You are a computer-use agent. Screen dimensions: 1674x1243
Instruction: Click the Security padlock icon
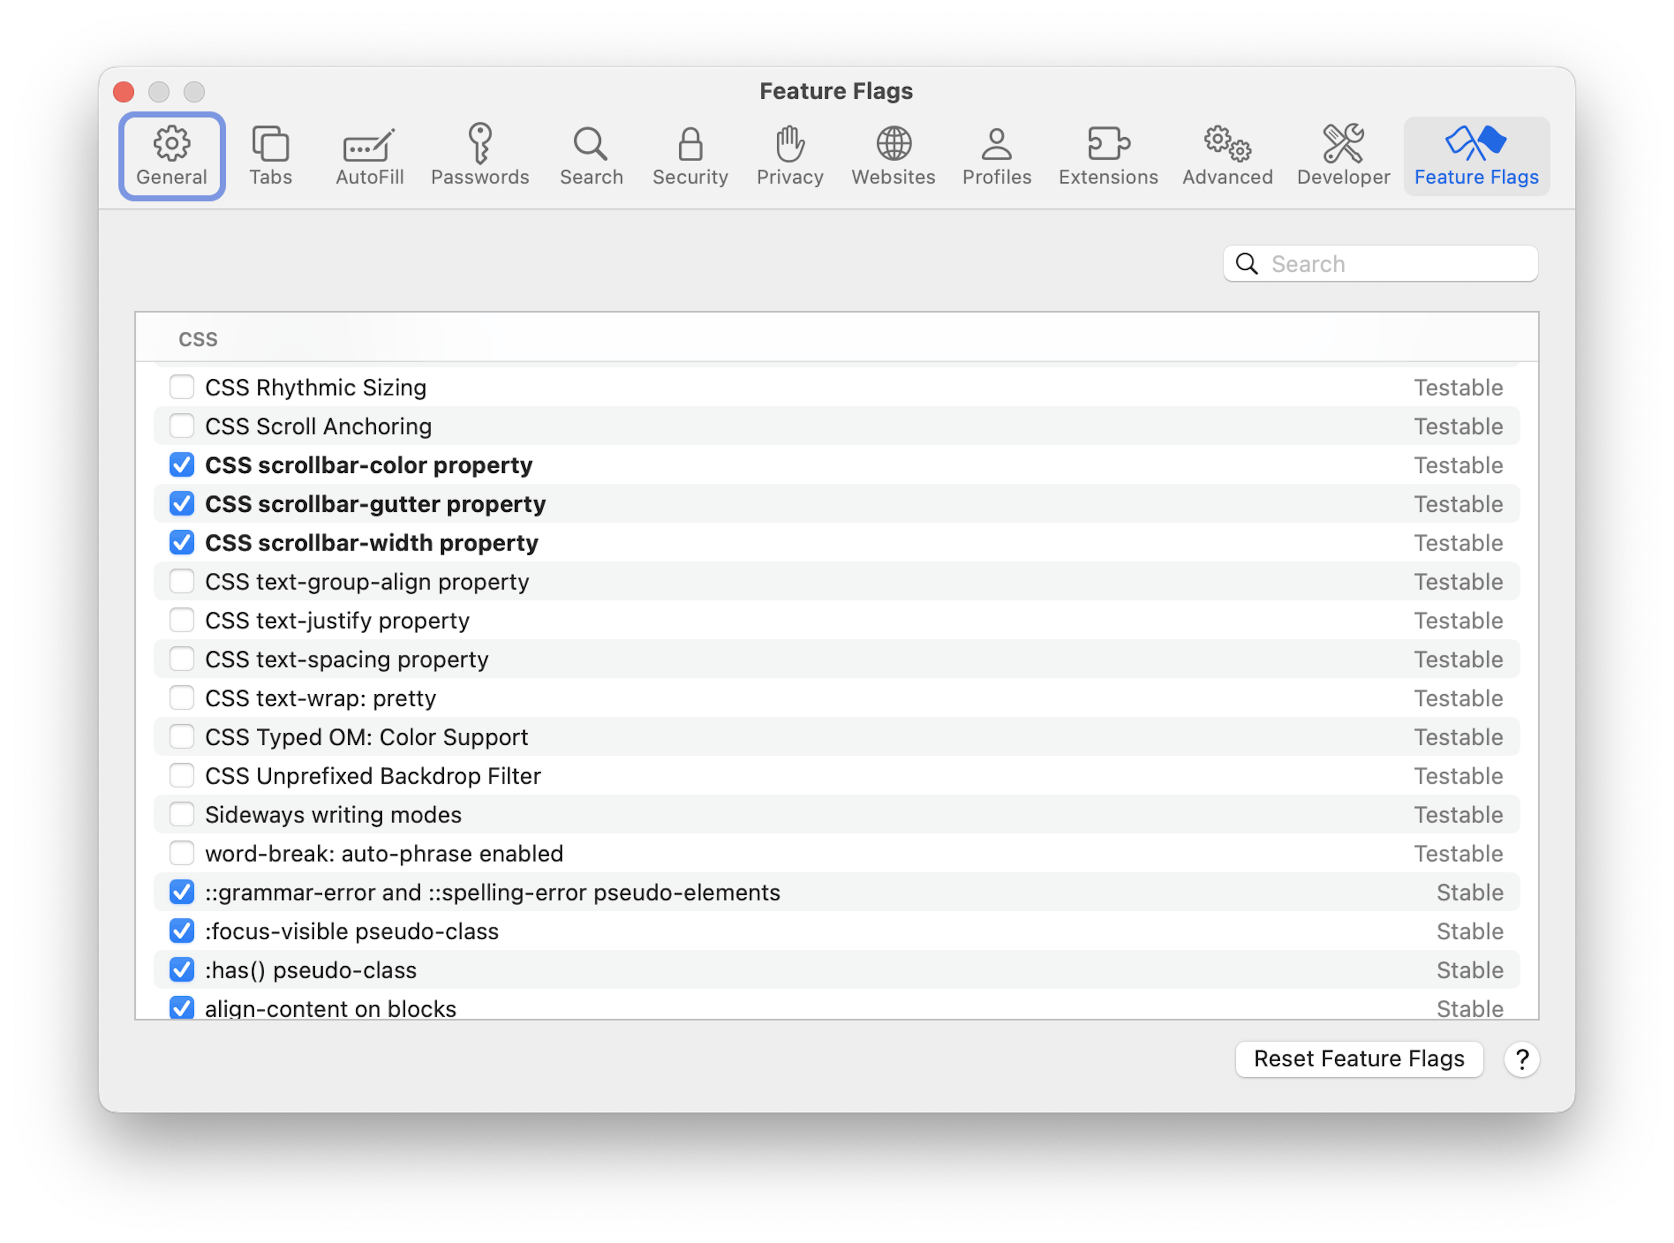pyautogui.click(x=690, y=154)
